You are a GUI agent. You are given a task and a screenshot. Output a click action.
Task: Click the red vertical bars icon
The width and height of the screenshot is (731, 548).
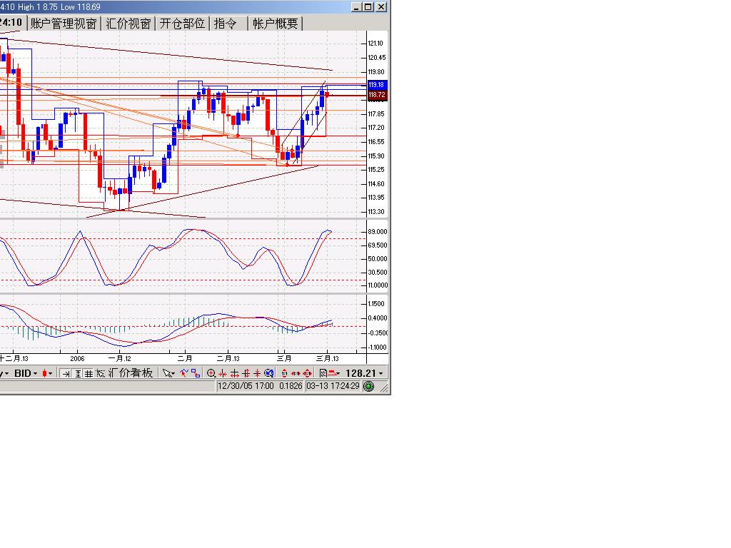[x=246, y=374]
